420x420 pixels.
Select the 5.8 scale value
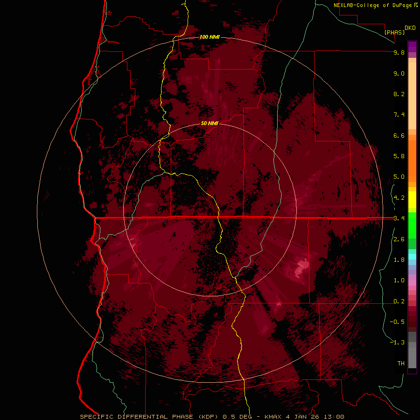pyautogui.click(x=399, y=156)
